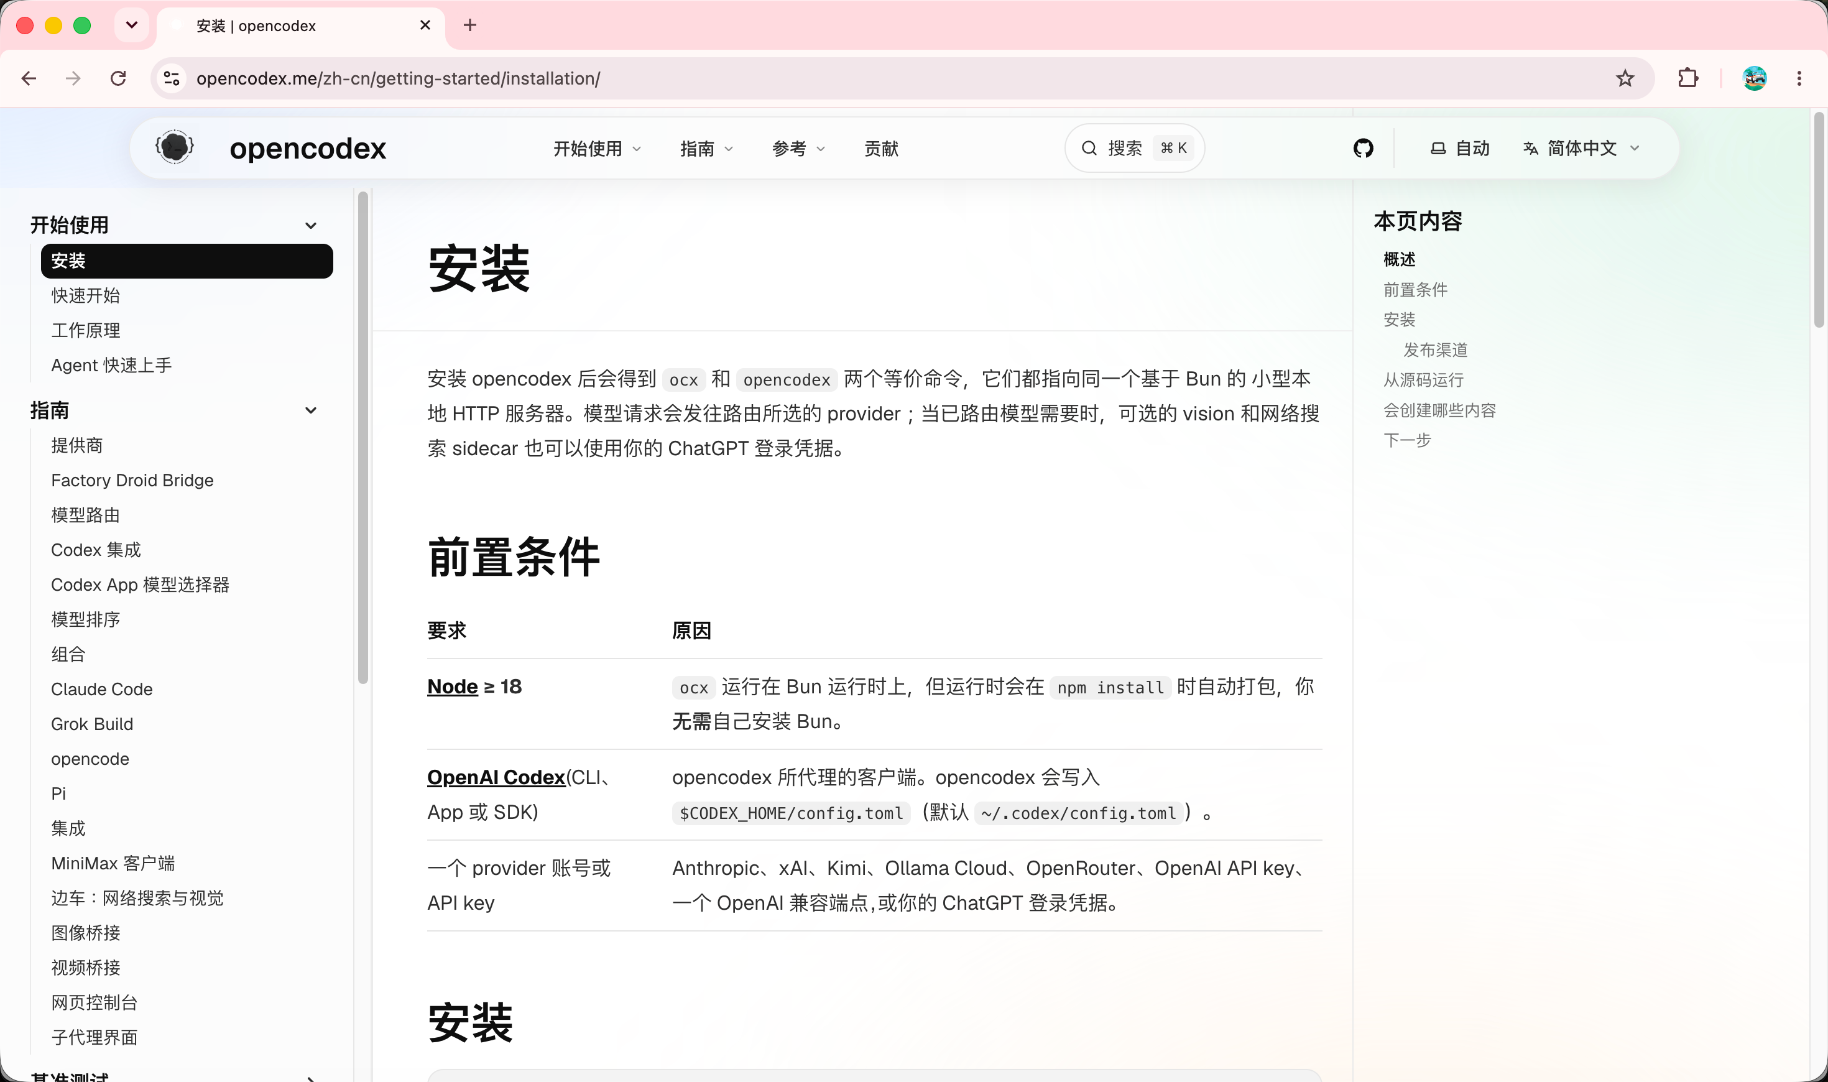This screenshot has height=1082, width=1828.
Task: Open 集成 in the sidebar
Action: click(68, 828)
